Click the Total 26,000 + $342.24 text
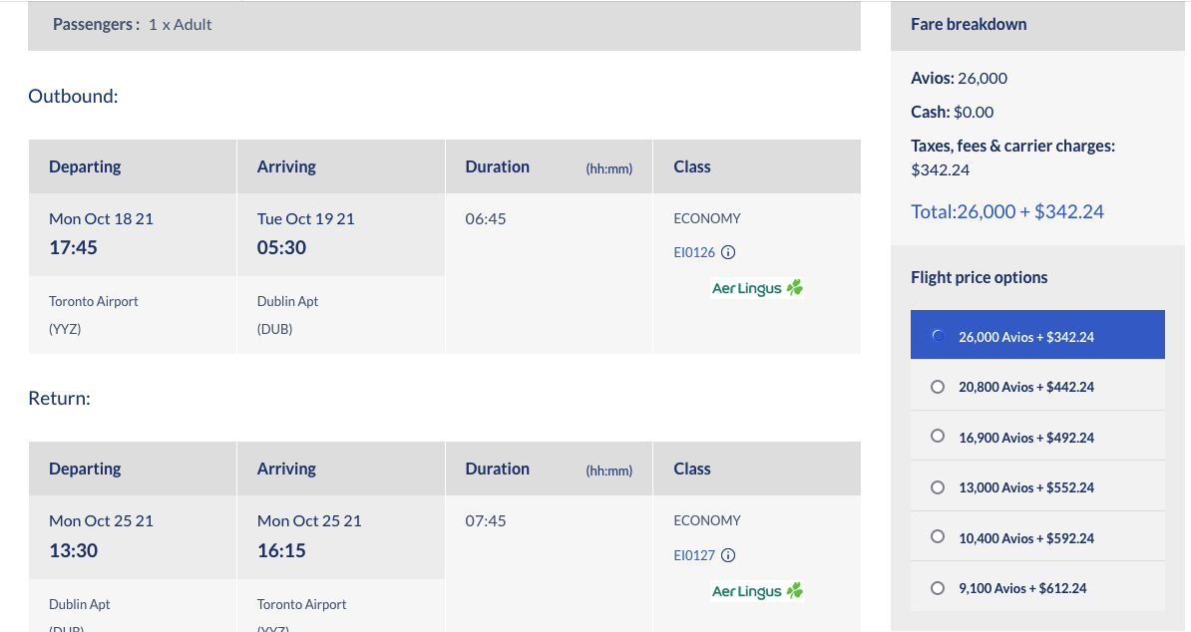The image size is (1191, 632). (x=1007, y=211)
